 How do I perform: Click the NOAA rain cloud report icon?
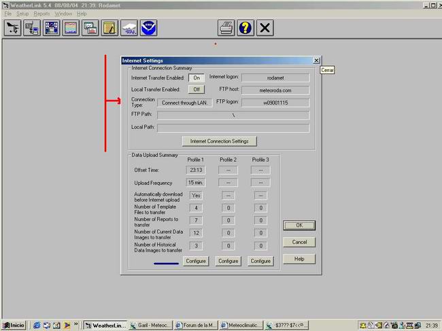pyautogui.click(x=129, y=28)
